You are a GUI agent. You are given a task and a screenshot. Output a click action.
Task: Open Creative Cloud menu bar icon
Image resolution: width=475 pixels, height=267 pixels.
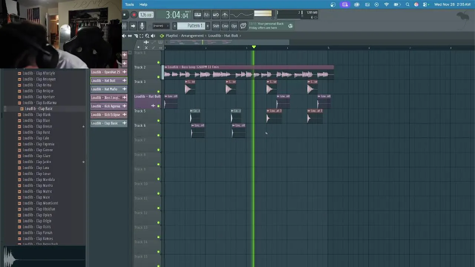pyautogui.click(x=357, y=4)
